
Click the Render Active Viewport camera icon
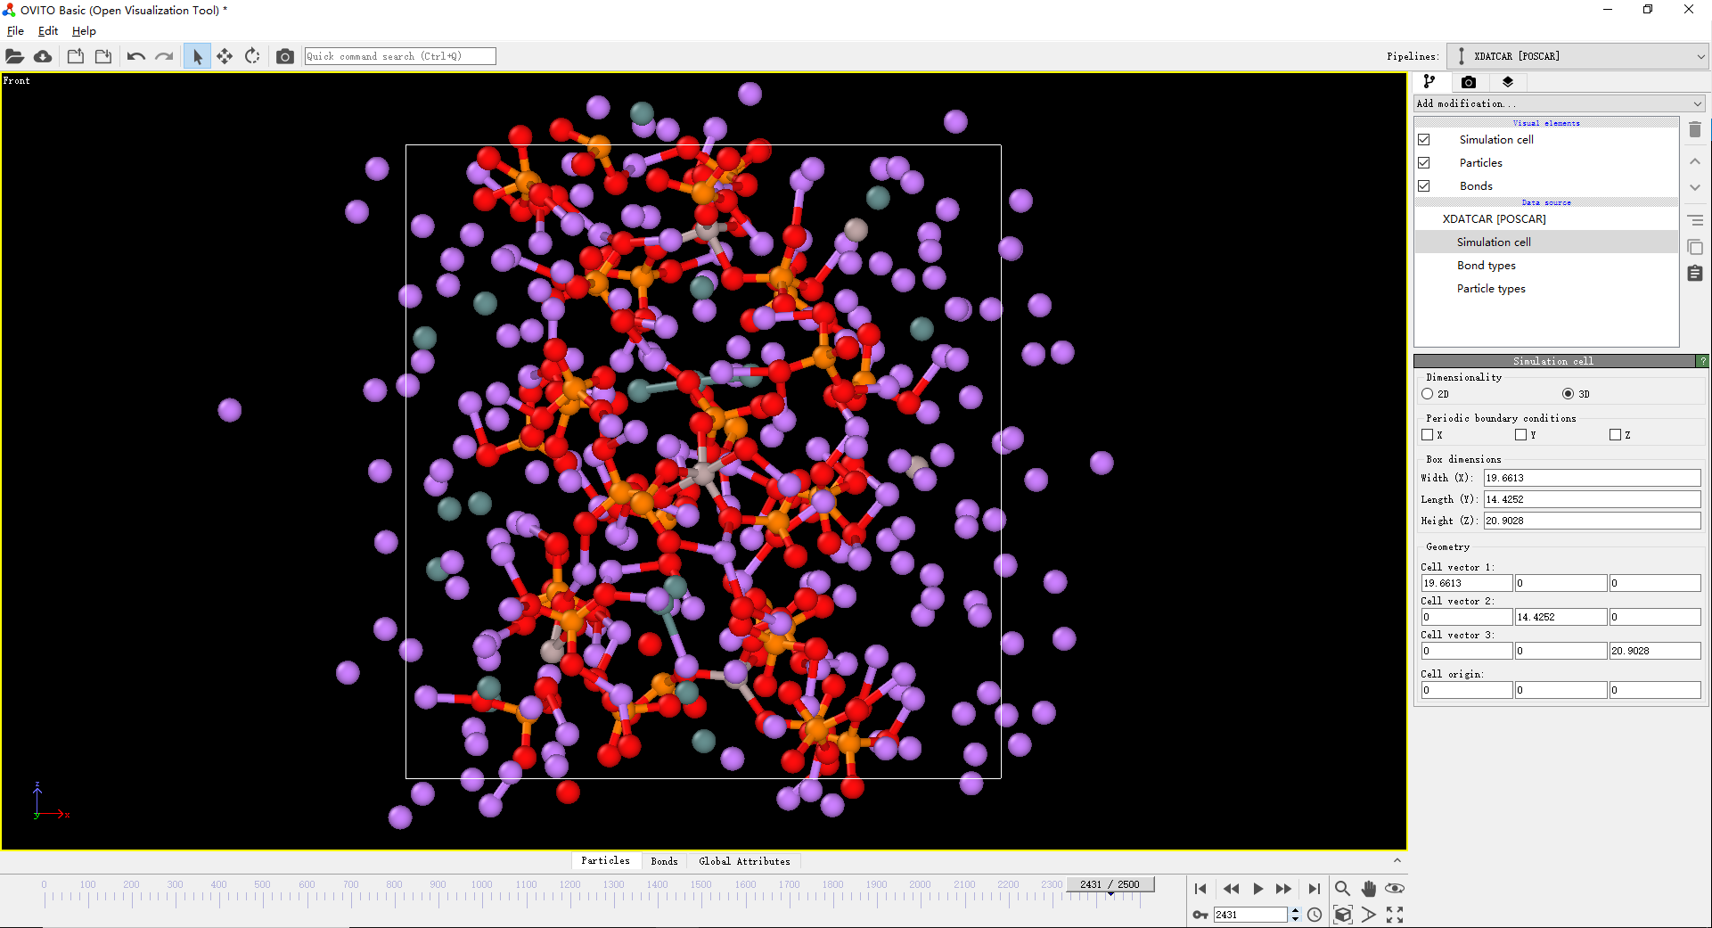point(284,55)
